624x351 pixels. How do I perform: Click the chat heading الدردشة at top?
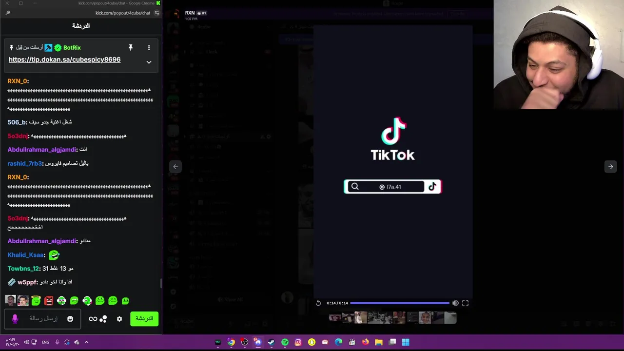tap(81, 26)
